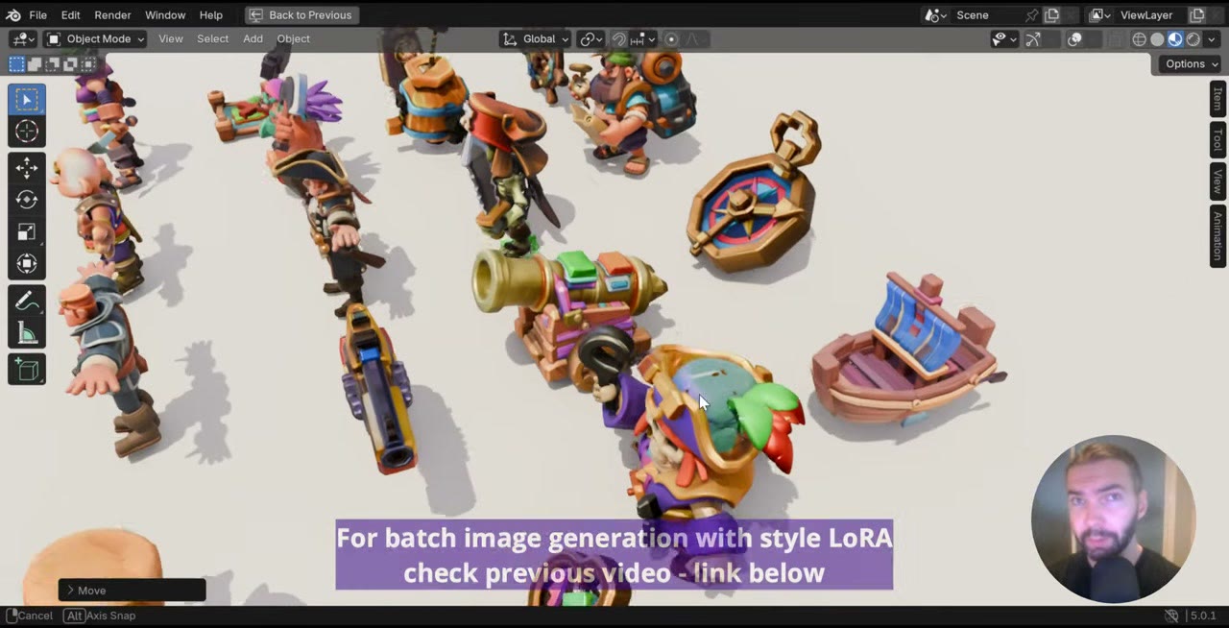Set selection mode to extend
The height and width of the screenshot is (628, 1229).
[x=35, y=64]
